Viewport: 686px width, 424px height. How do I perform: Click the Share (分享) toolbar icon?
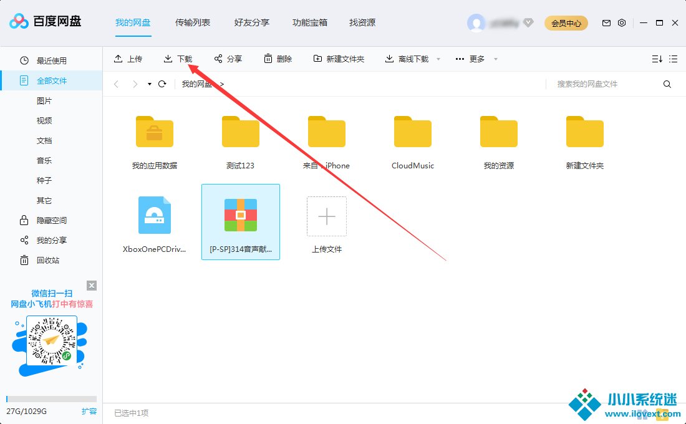[218, 59]
